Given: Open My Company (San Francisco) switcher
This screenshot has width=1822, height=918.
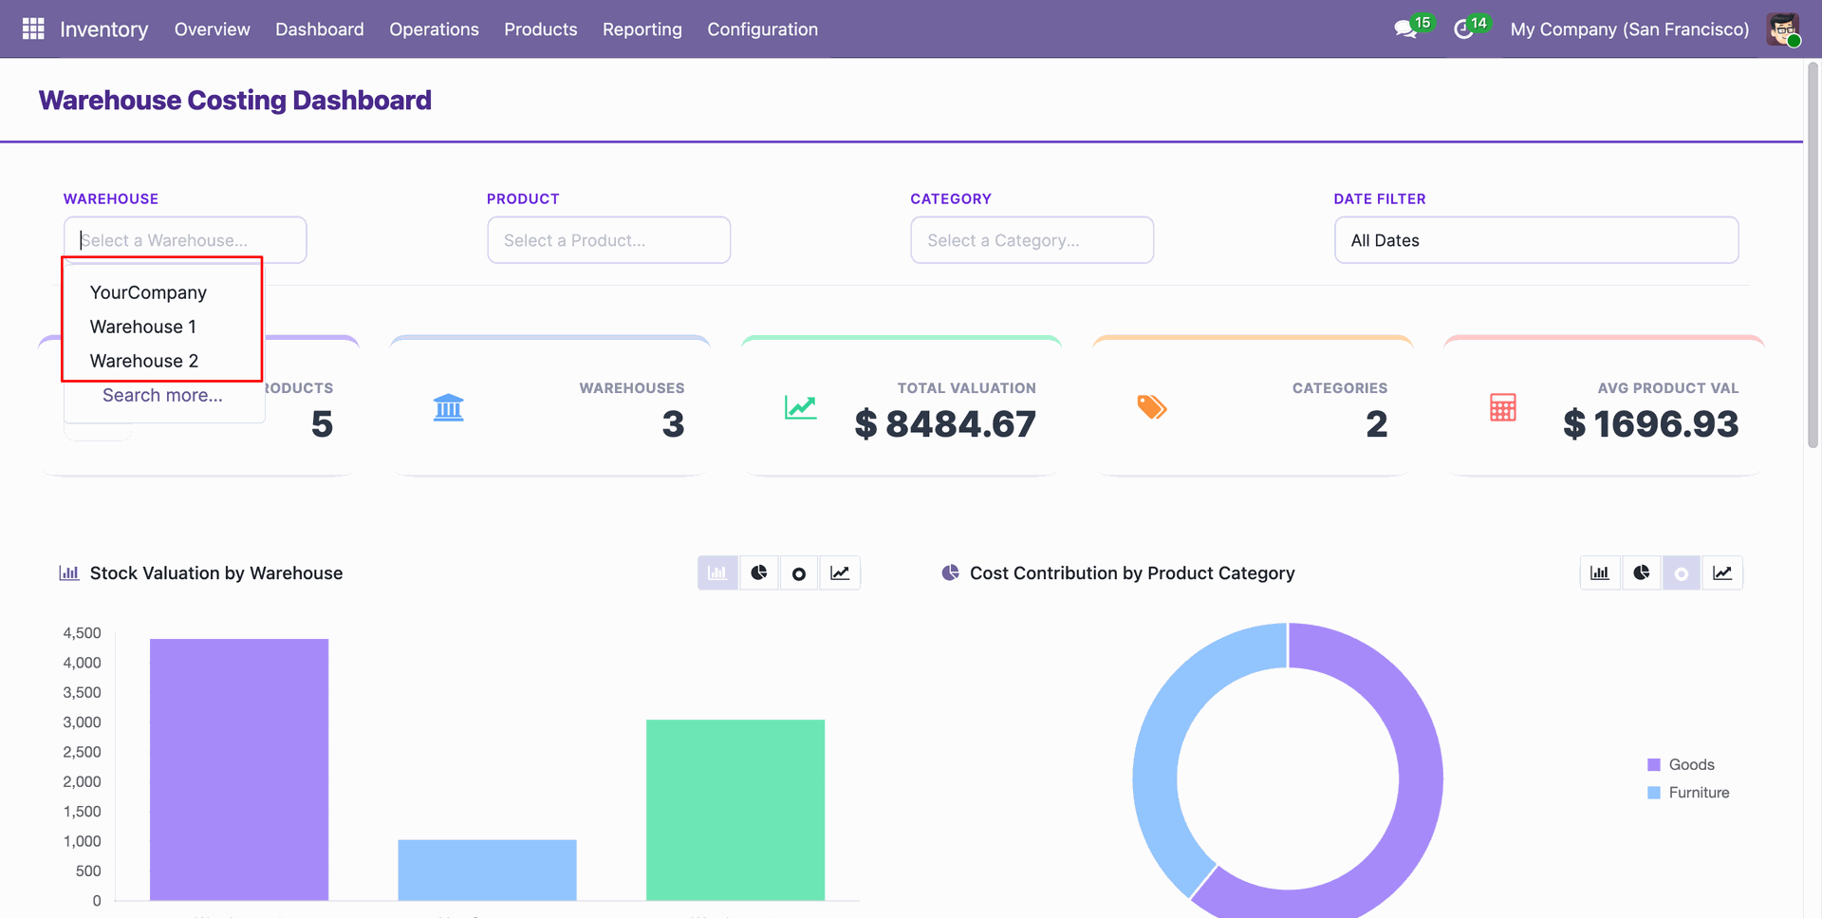Looking at the screenshot, I should pos(1629,29).
